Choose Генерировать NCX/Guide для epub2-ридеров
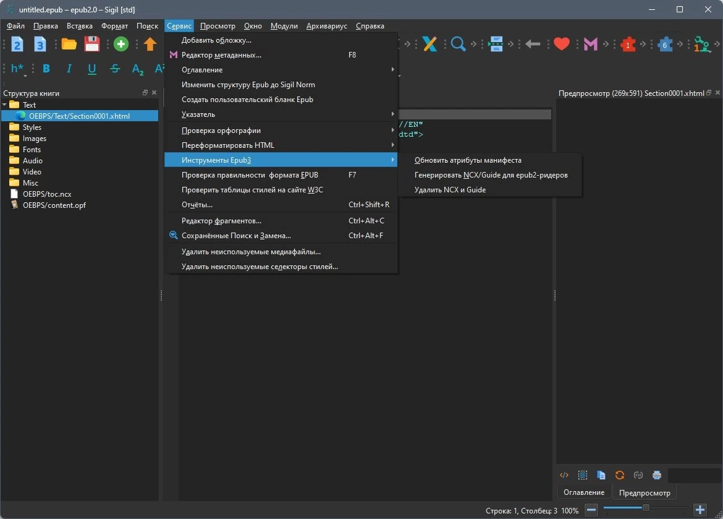This screenshot has height=519, width=723. 489,175
